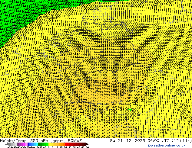Click the 'Height/Temp. 850 hPa [gdpm]' title

coord(33,140)
